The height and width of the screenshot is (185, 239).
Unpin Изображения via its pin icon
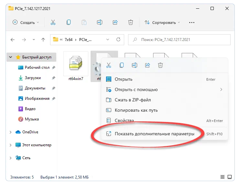coord(53,98)
